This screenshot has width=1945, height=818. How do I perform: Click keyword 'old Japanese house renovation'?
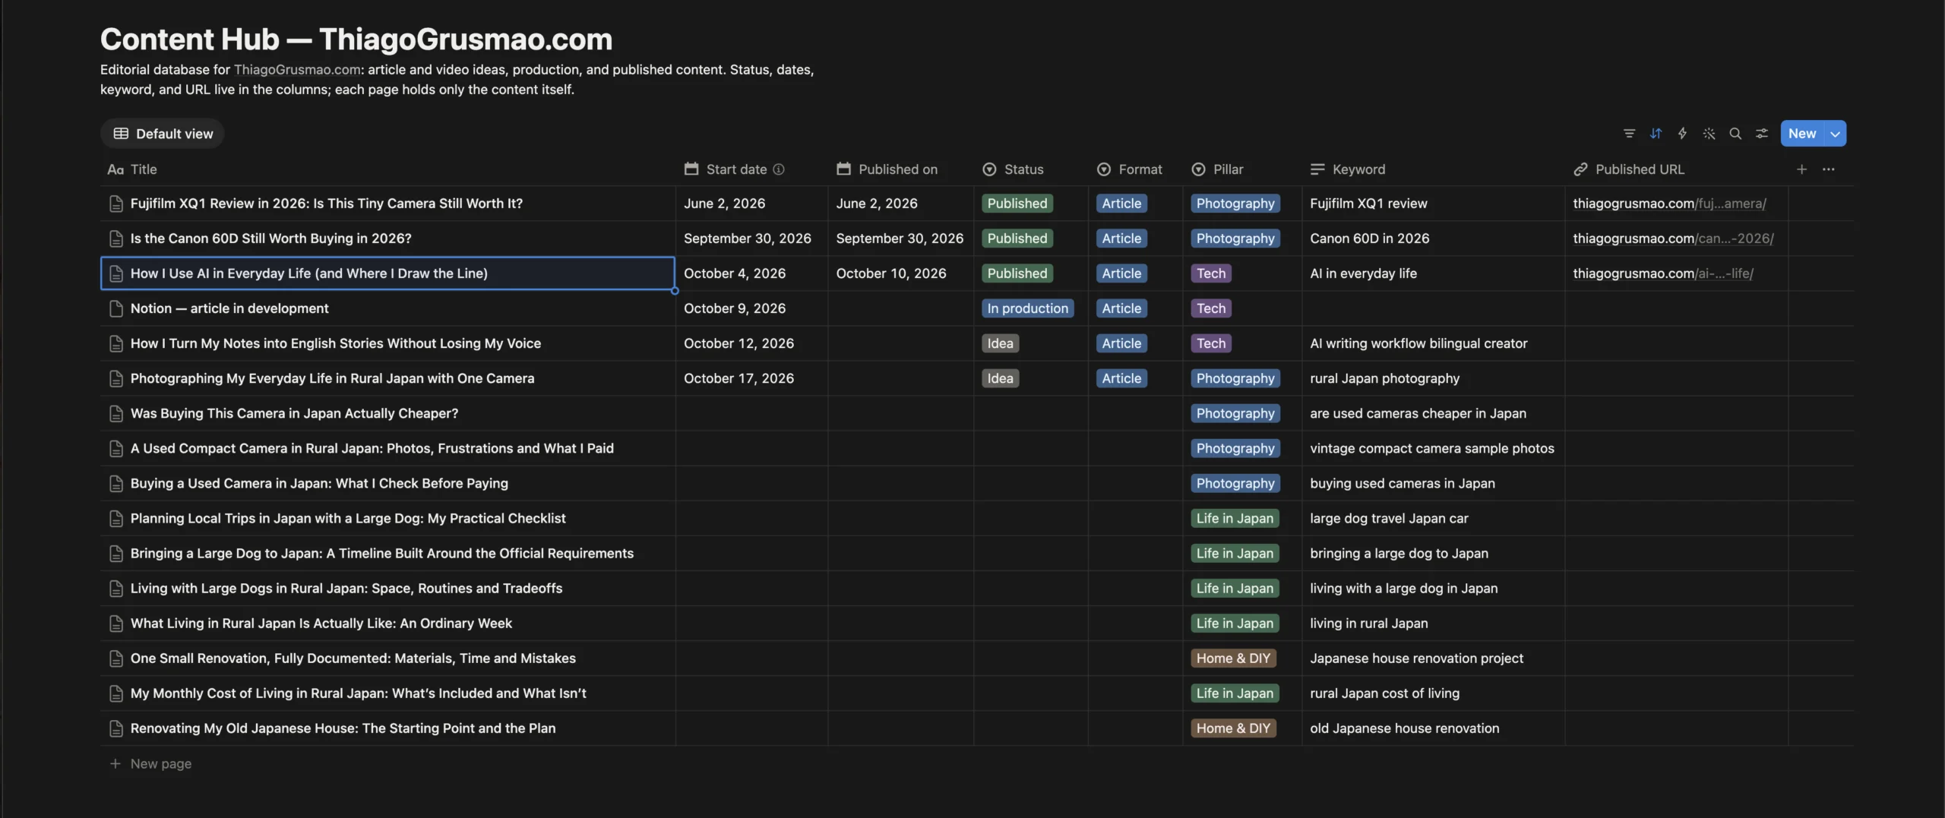[x=1404, y=728]
